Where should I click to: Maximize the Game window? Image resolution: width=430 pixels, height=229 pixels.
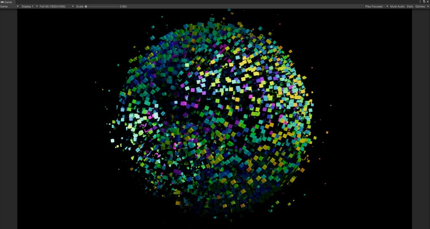424,2
